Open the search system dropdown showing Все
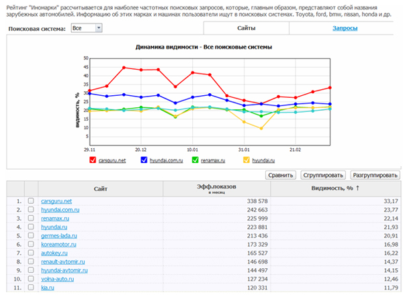The image size is (403, 299). (x=87, y=28)
